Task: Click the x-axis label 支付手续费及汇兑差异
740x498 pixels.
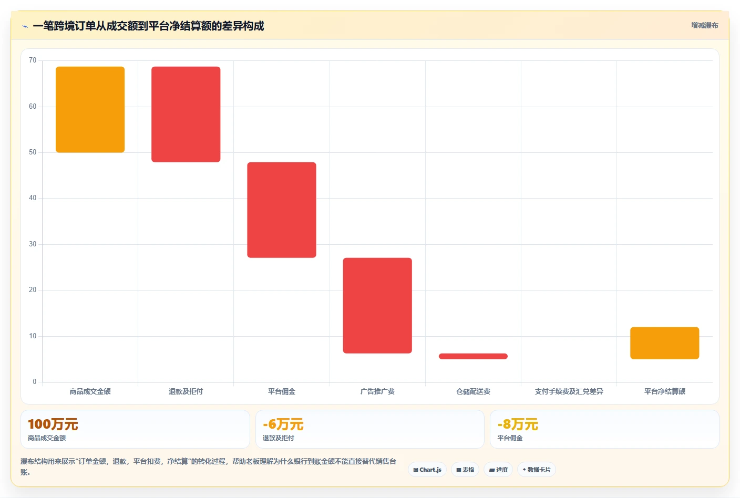Action: coord(569,391)
